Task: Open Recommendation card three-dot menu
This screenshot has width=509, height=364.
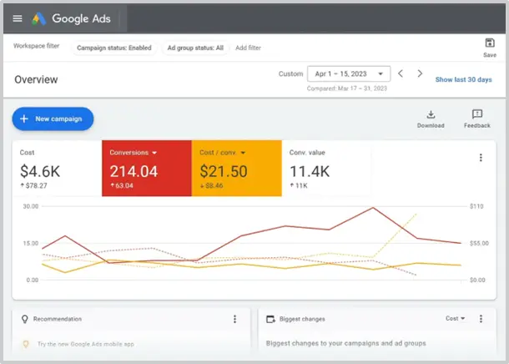Action: pos(234,319)
